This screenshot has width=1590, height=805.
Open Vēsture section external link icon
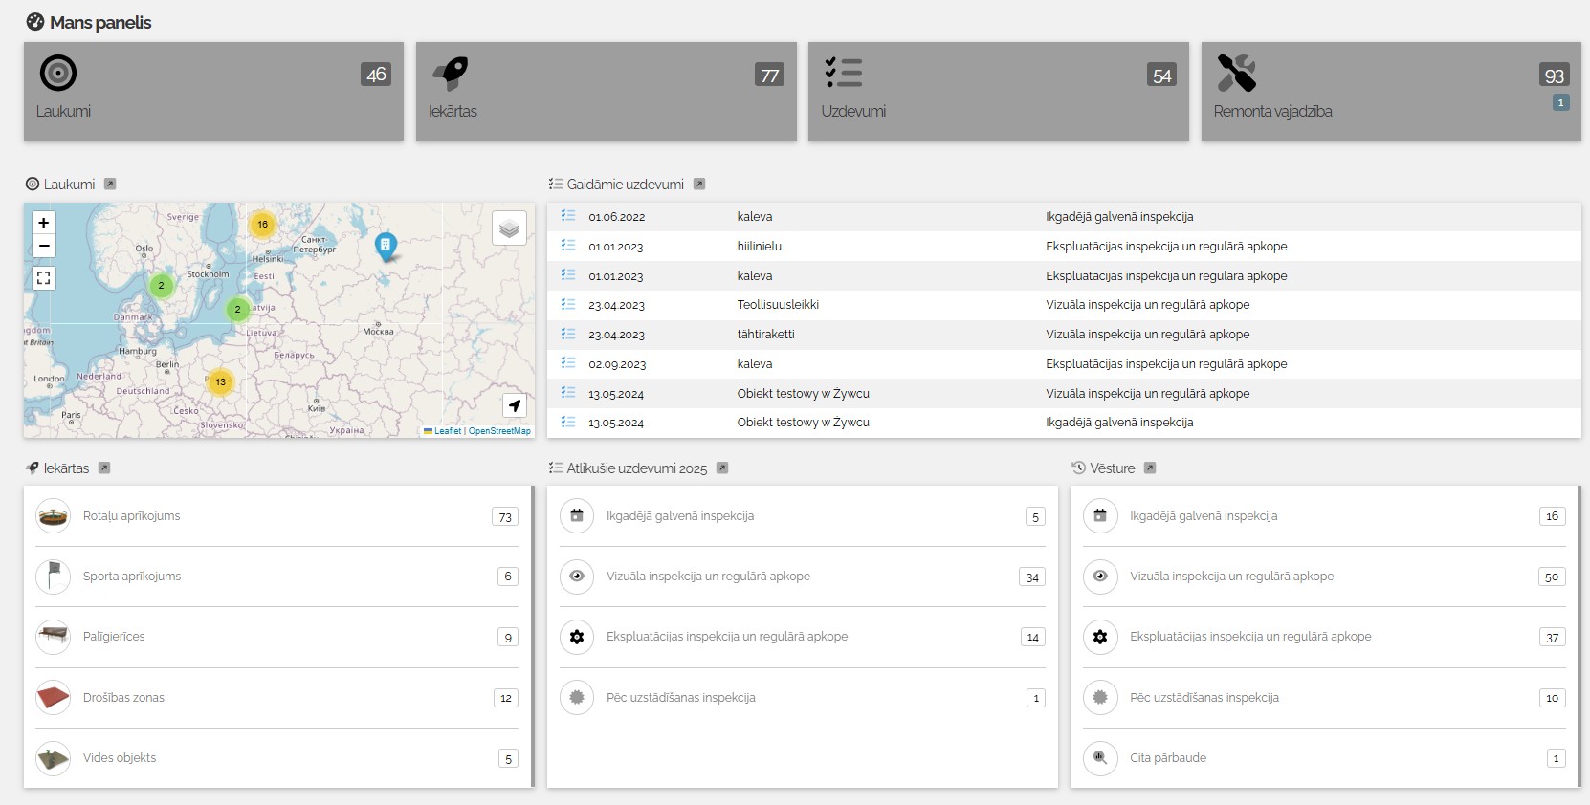[1150, 468]
